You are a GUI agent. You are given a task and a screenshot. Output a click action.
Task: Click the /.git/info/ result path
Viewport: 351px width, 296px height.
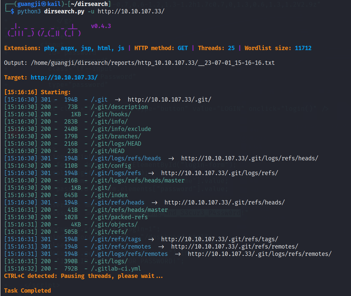click(x=109, y=122)
